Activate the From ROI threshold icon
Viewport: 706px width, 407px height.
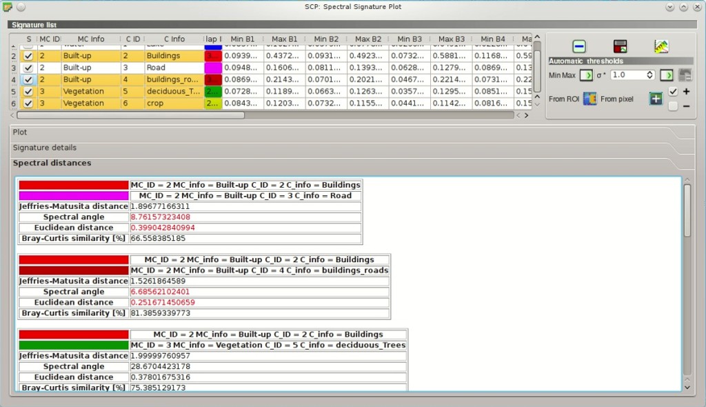(590, 99)
